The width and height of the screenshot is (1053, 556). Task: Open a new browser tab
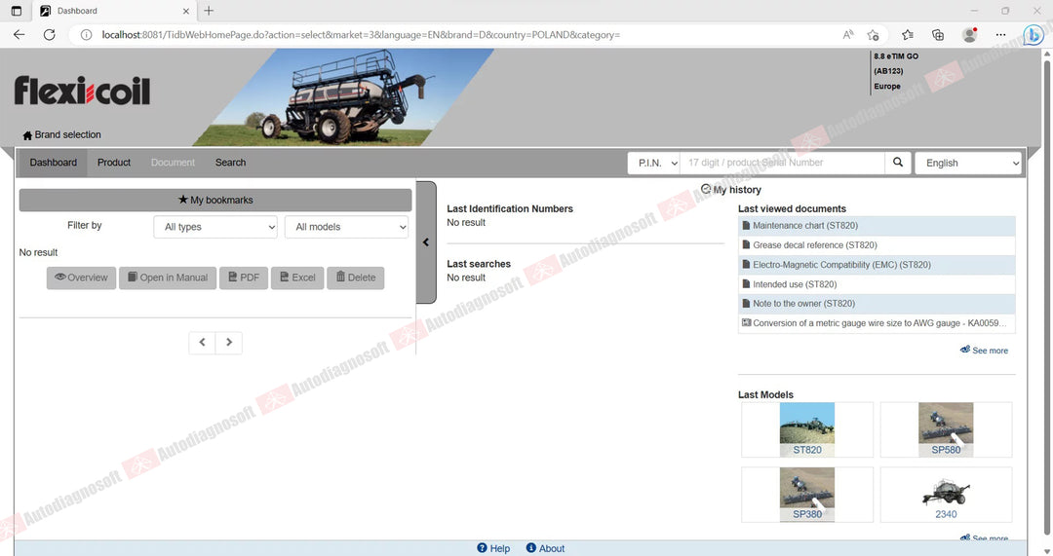(x=209, y=11)
